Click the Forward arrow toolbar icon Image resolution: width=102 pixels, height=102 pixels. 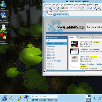54,8
